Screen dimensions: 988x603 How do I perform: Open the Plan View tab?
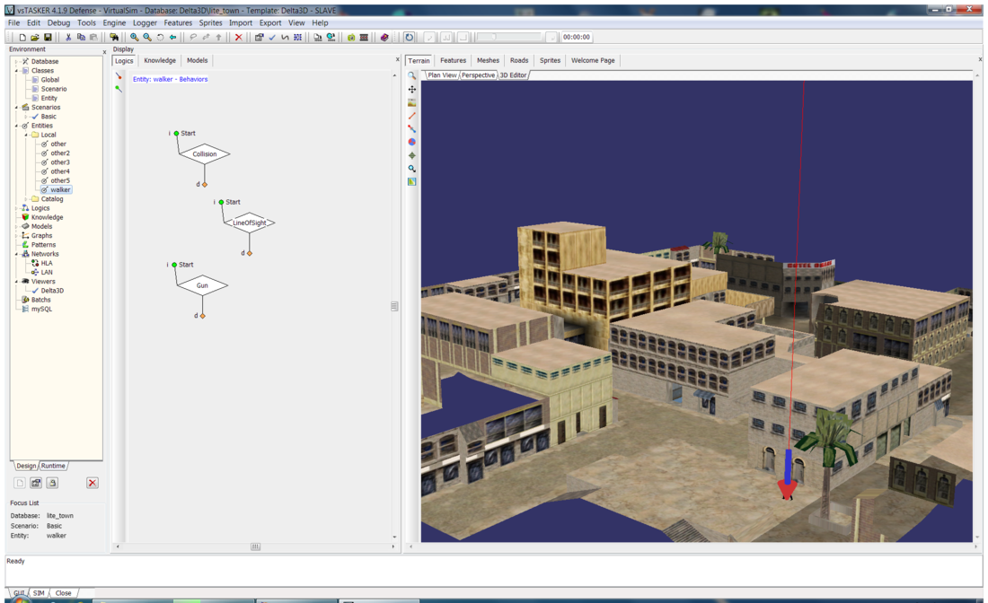(442, 75)
